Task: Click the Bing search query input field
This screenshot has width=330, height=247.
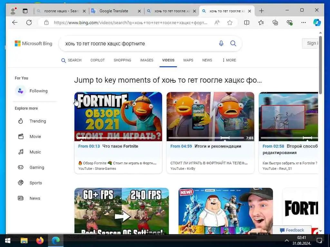Action: (139, 43)
